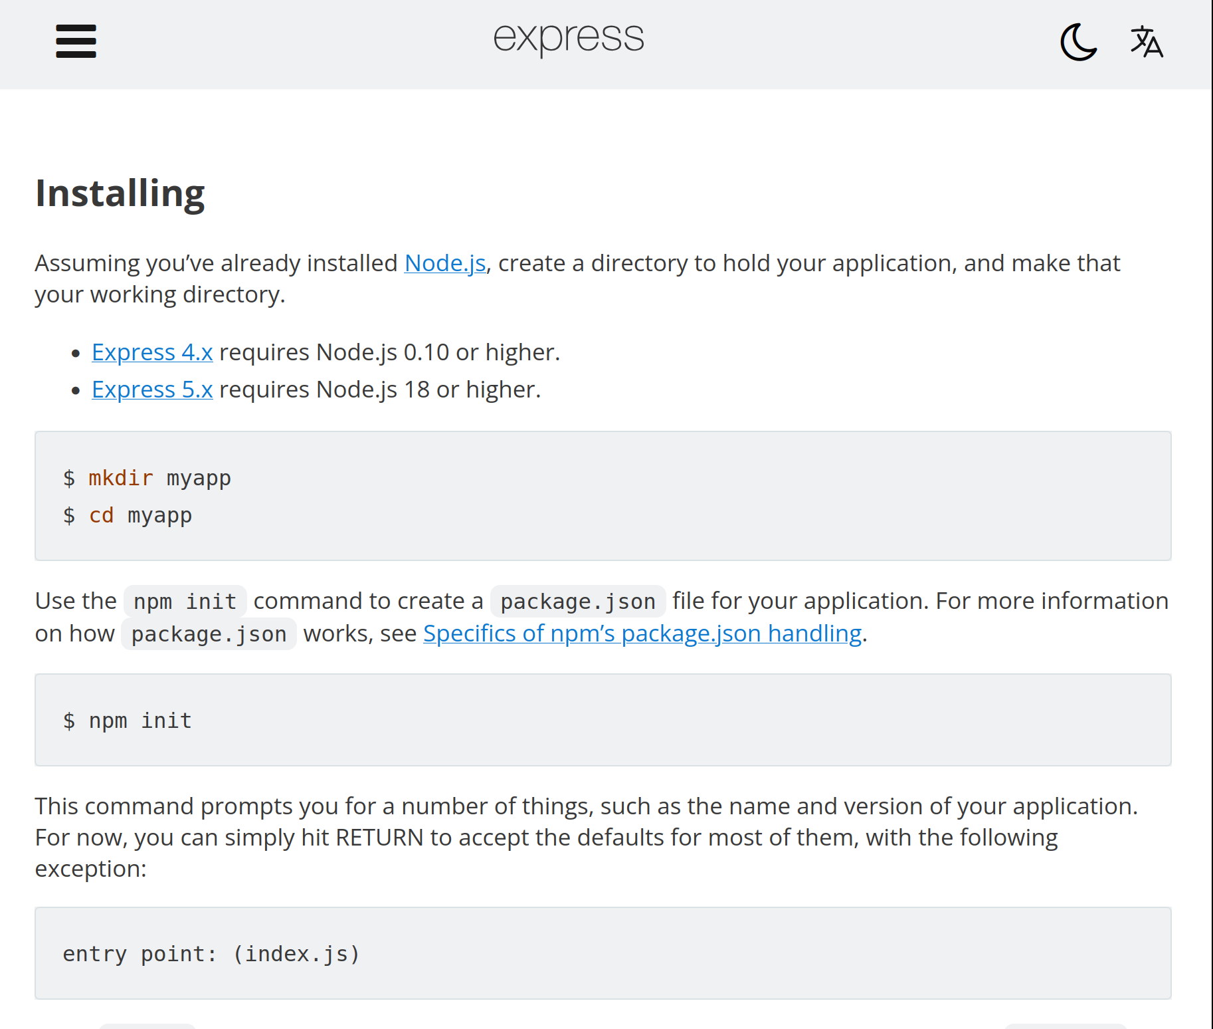This screenshot has width=1213, height=1029.
Task: Click the paragraph starting 'This command prompts you'
Action: (587, 838)
